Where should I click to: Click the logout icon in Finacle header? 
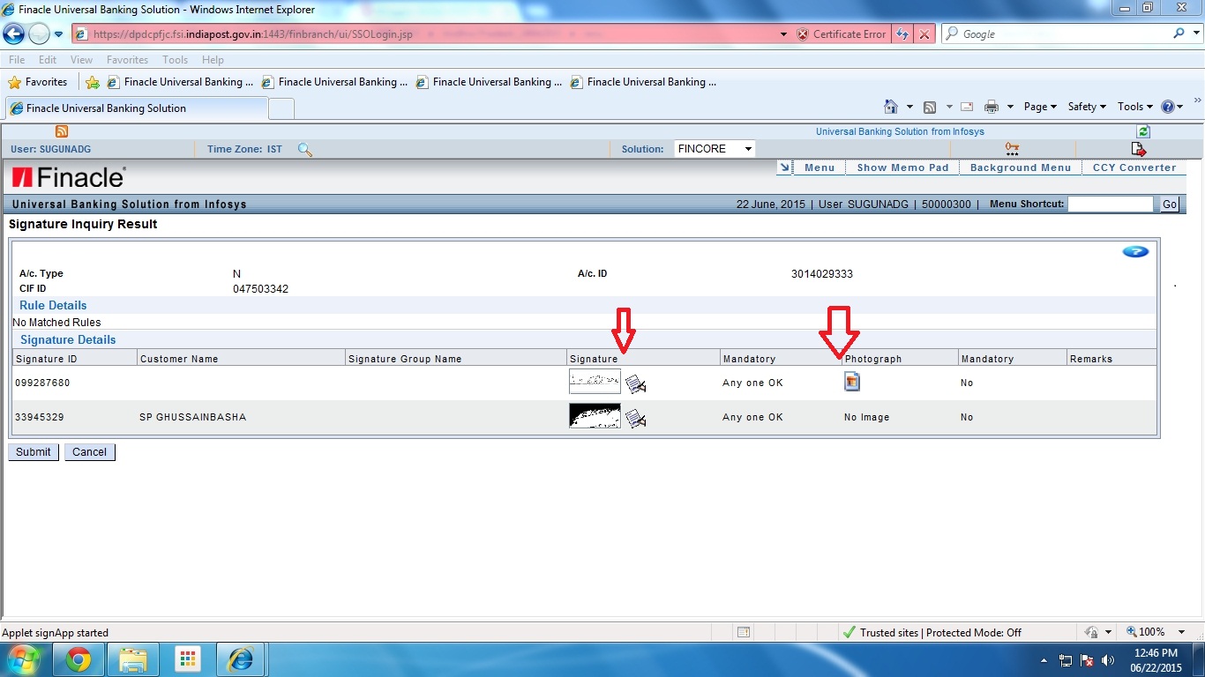pos(1139,149)
